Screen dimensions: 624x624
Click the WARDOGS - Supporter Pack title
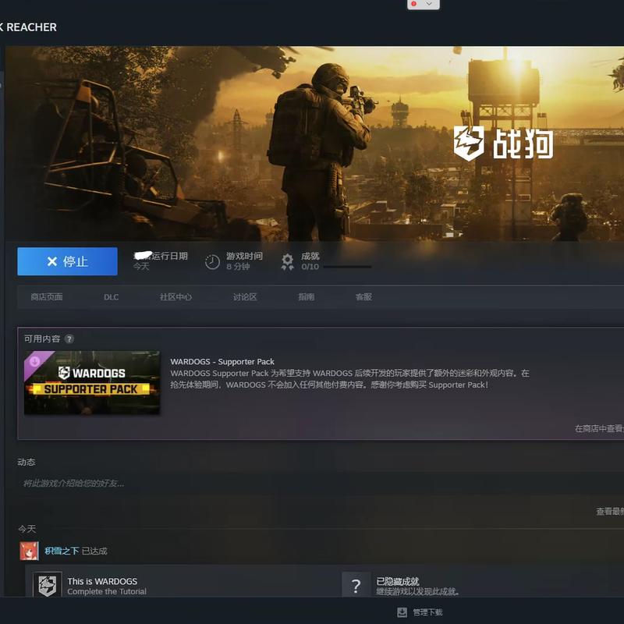tap(222, 362)
